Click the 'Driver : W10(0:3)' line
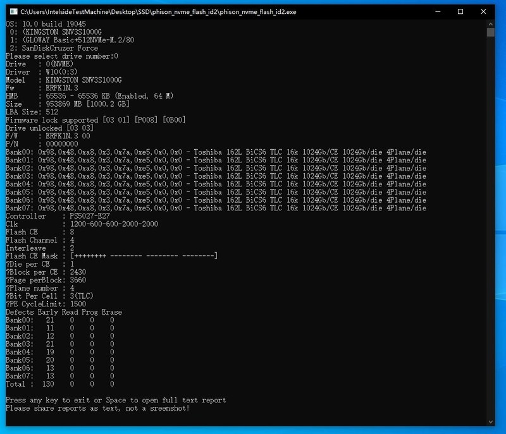Image resolution: width=506 pixels, height=434 pixels. click(41, 72)
